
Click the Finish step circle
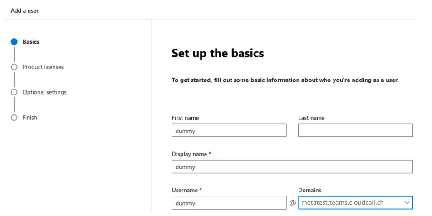click(x=14, y=117)
